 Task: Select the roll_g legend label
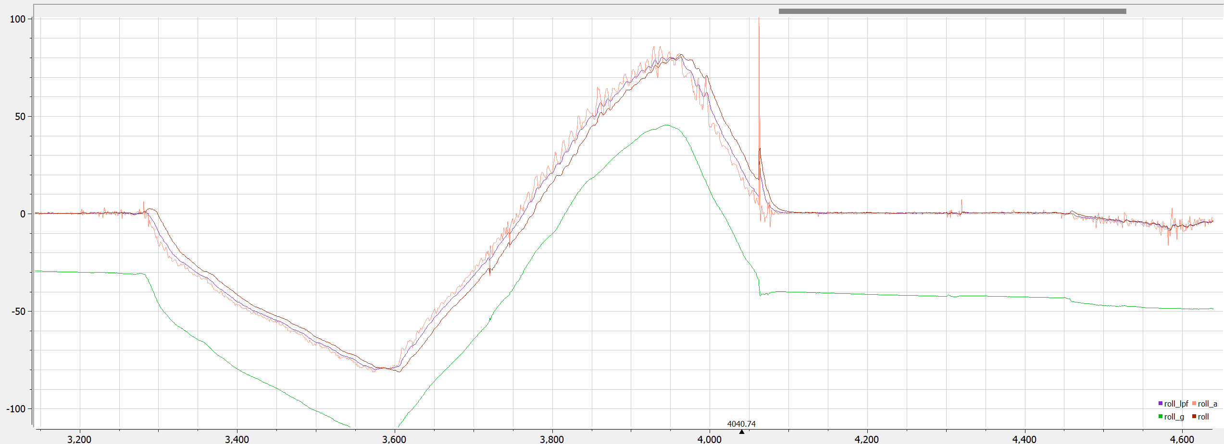[1174, 417]
